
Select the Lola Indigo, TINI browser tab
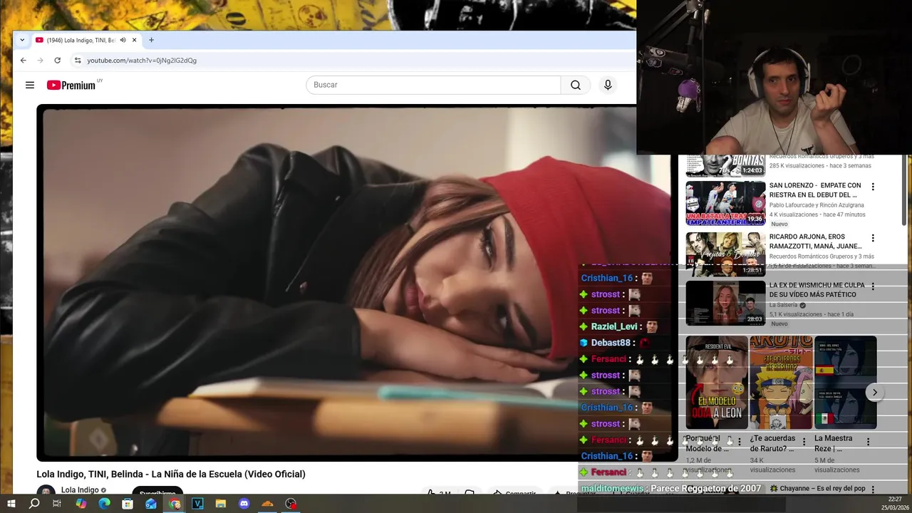click(86, 40)
